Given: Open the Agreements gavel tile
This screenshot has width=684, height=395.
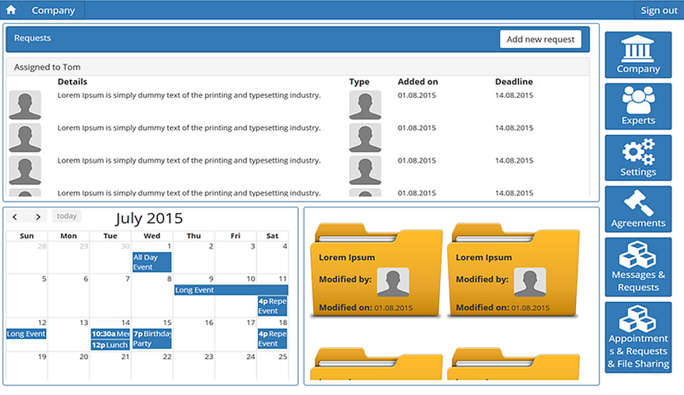Looking at the screenshot, I should click(x=638, y=209).
